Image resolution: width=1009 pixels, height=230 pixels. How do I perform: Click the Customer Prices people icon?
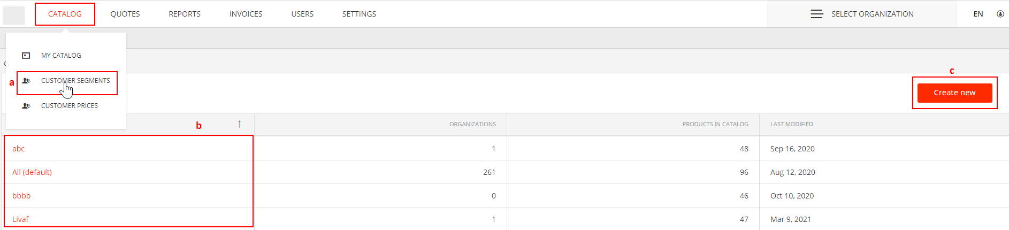pos(26,106)
